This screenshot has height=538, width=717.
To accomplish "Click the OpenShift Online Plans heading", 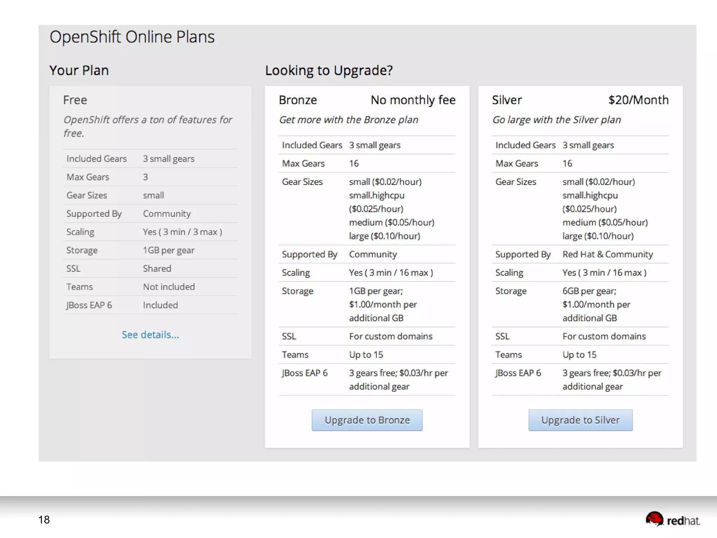I will pyautogui.click(x=132, y=37).
